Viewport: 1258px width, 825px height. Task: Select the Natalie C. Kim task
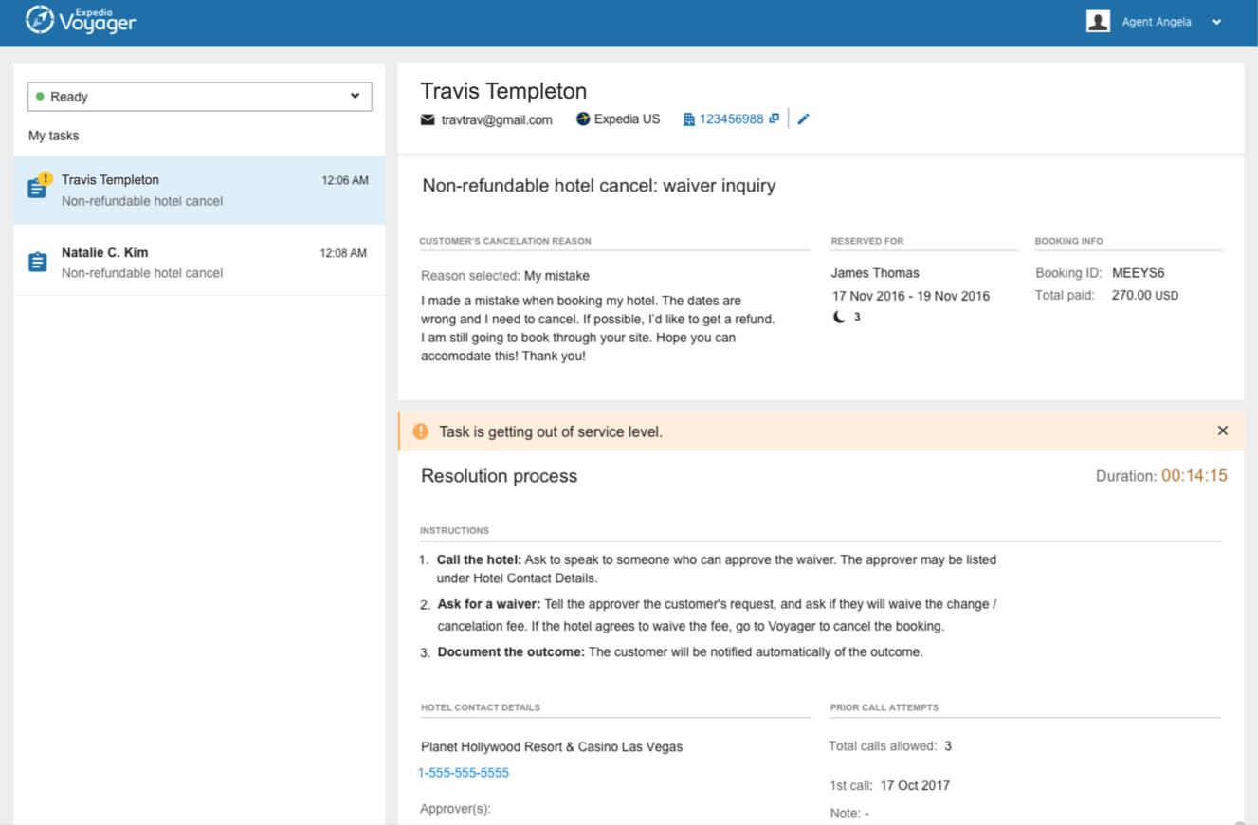(x=199, y=262)
